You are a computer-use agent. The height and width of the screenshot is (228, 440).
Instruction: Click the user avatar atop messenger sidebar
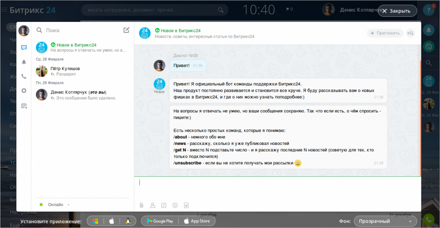24,31
